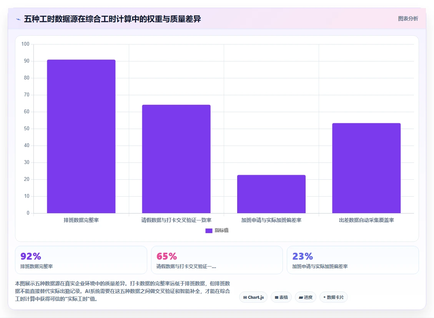The height and width of the screenshot is (318, 434).
Task: Click the 23% value in the third card
Action: pos(303,256)
